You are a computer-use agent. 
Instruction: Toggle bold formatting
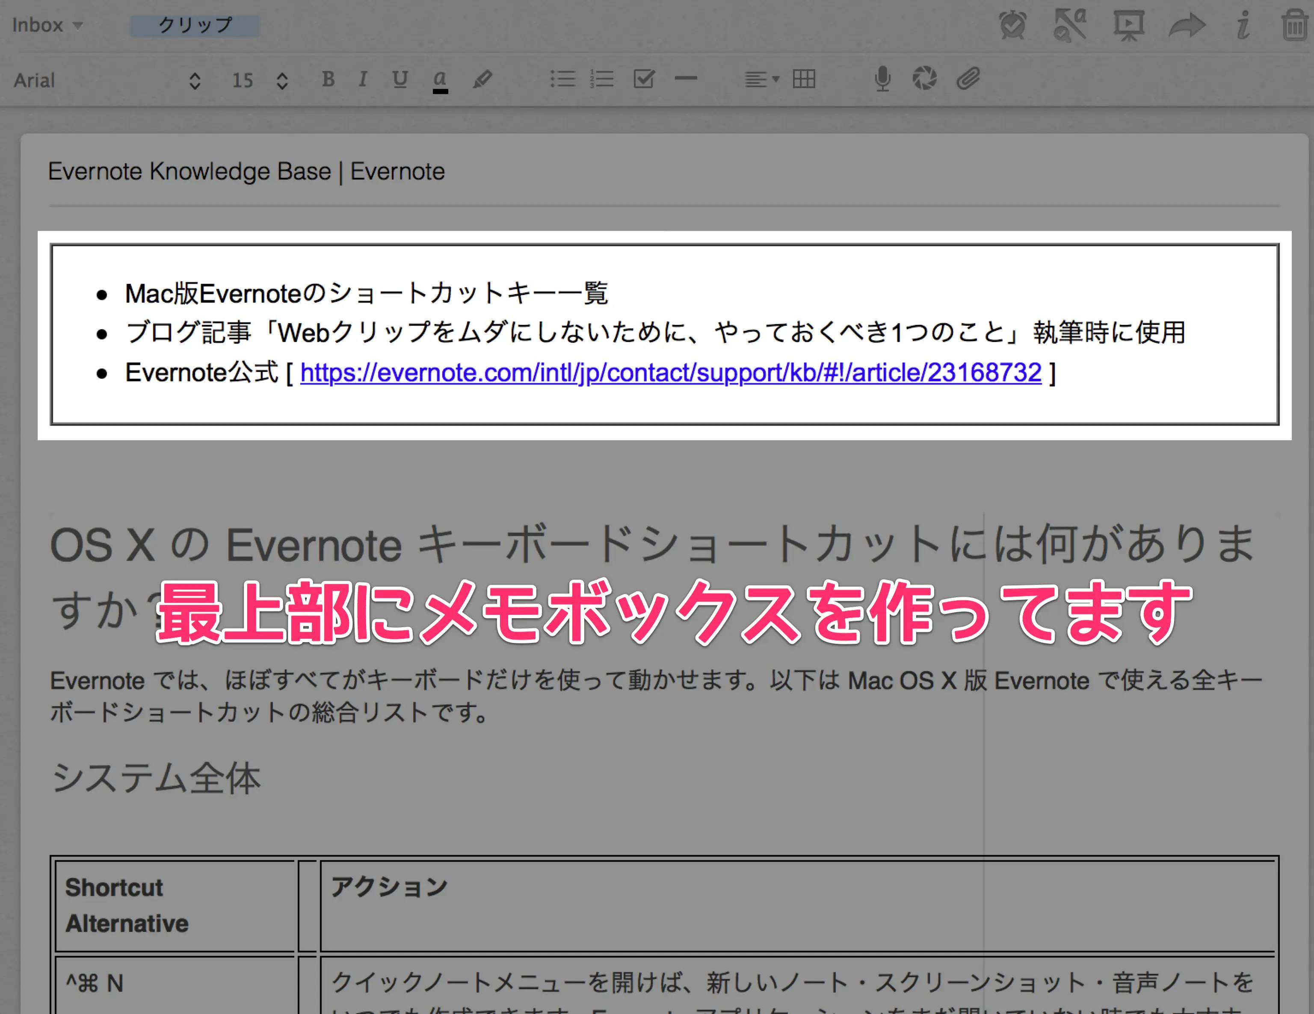pyautogui.click(x=328, y=80)
